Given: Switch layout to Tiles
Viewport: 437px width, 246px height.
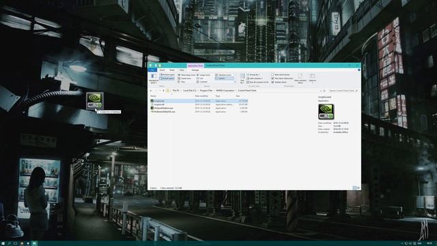Looking at the screenshot, I should [x=182, y=82].
